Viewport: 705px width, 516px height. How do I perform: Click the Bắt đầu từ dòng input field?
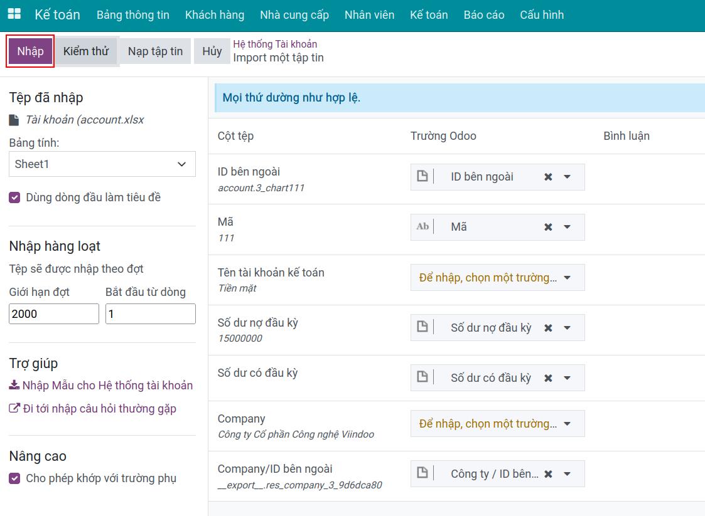151,313
